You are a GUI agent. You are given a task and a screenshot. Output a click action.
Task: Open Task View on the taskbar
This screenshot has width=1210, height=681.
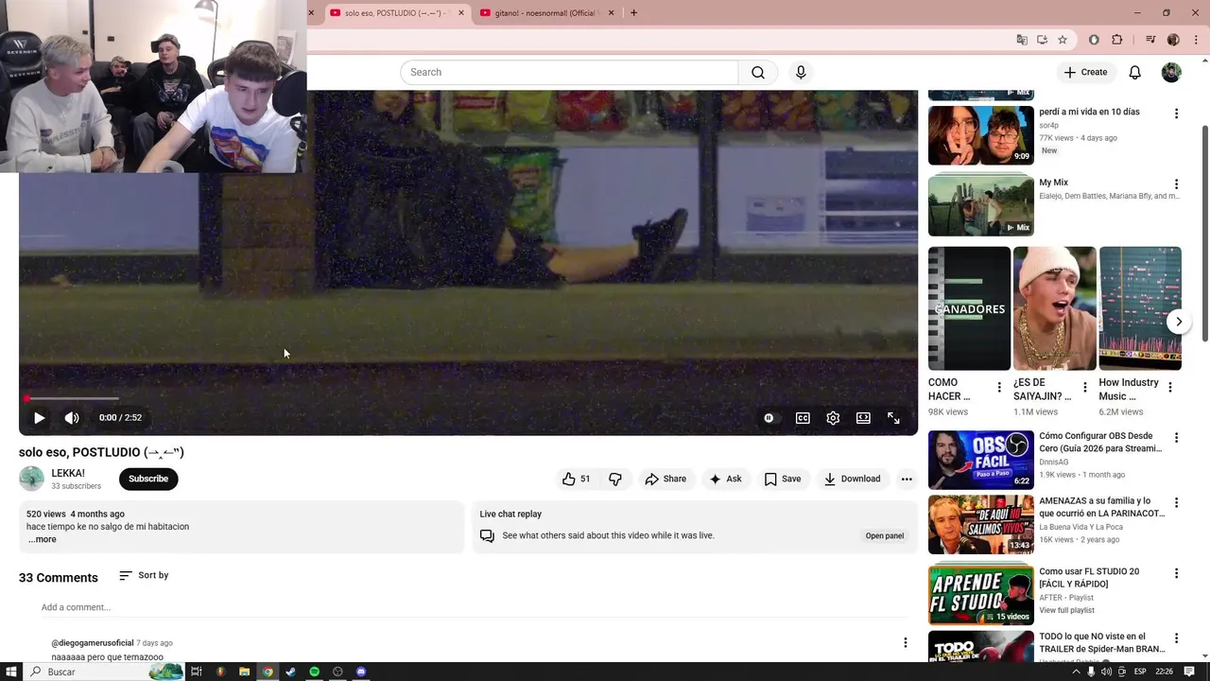[x=197, y=672]
